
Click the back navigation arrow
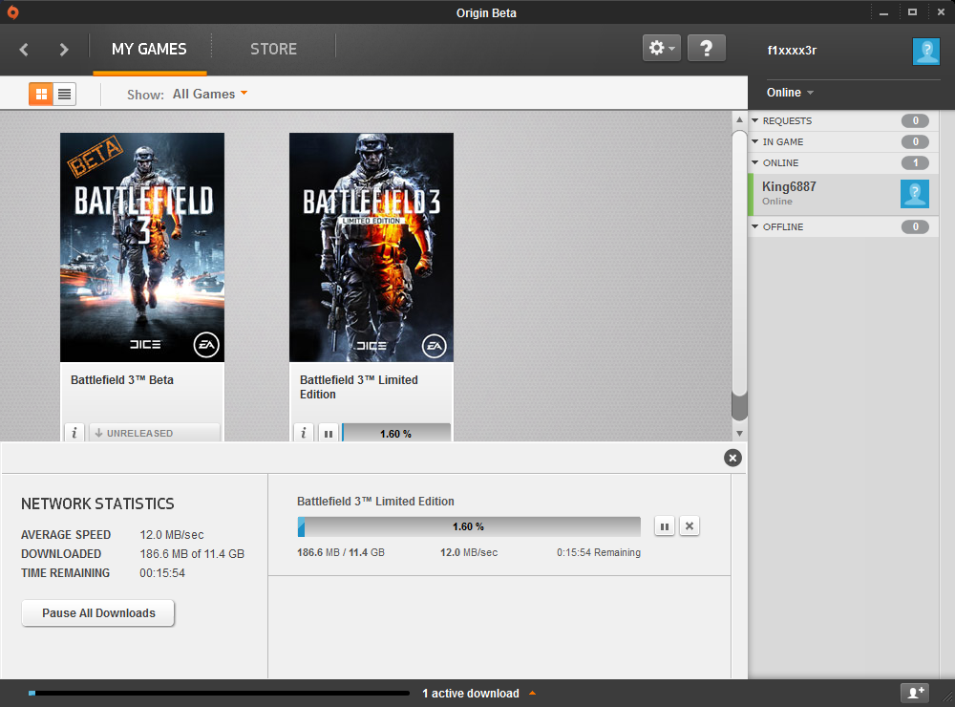(x=25, y=49)
